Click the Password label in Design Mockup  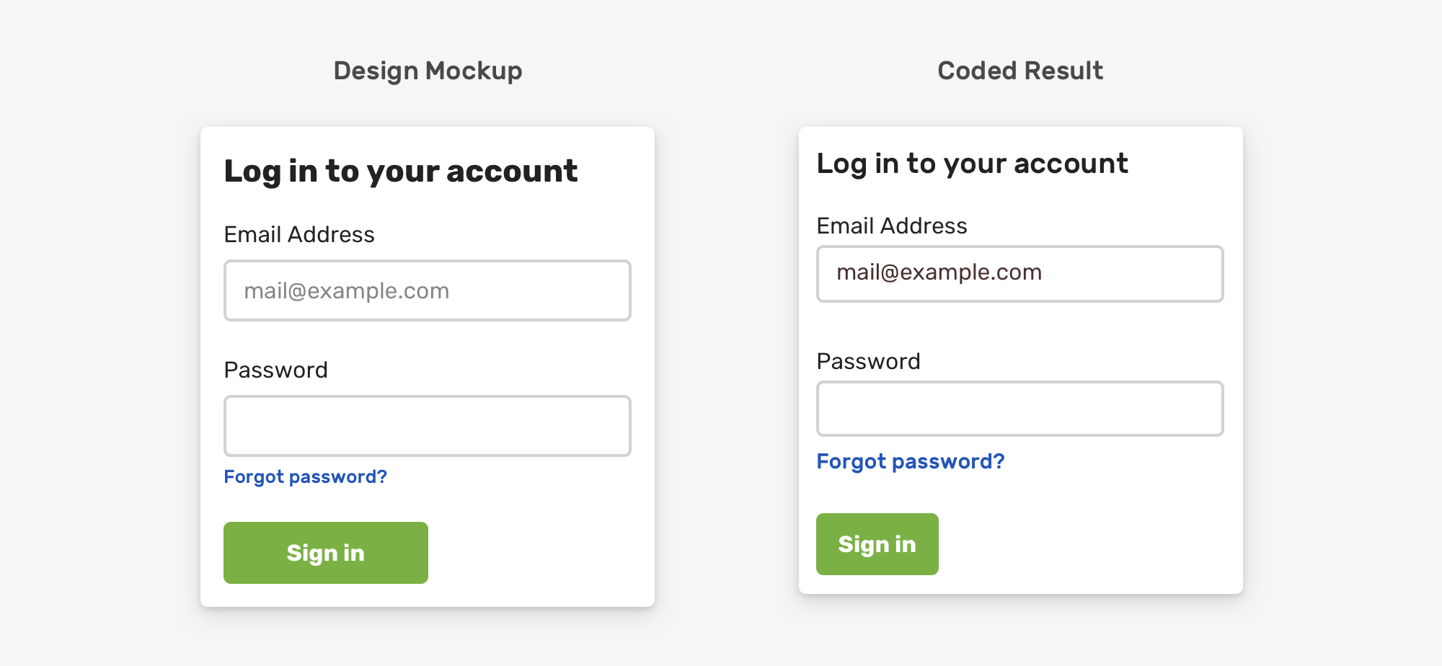(x=275, y=370)
